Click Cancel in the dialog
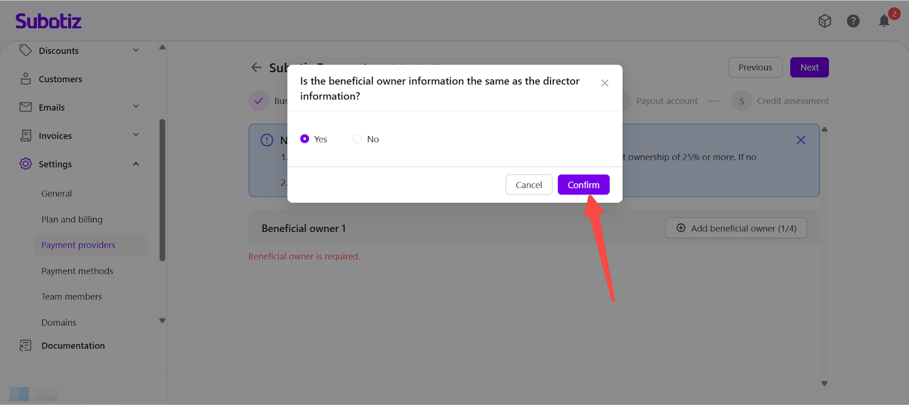The width and height of the screenshot is (909, 405). tap(528, 185)
